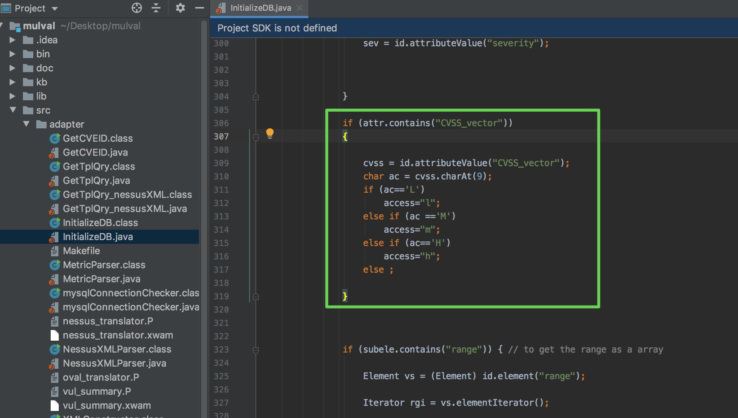738x418 pixels.
Task: Click the nessus_translator.xwam blank file icon
Action: [x=54, y=335]
